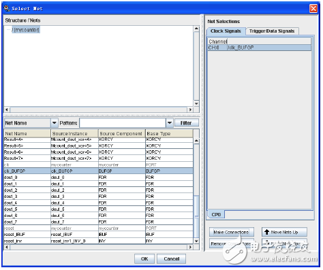
Task: Sort by Source Instance column header
Action: (74, 133)
